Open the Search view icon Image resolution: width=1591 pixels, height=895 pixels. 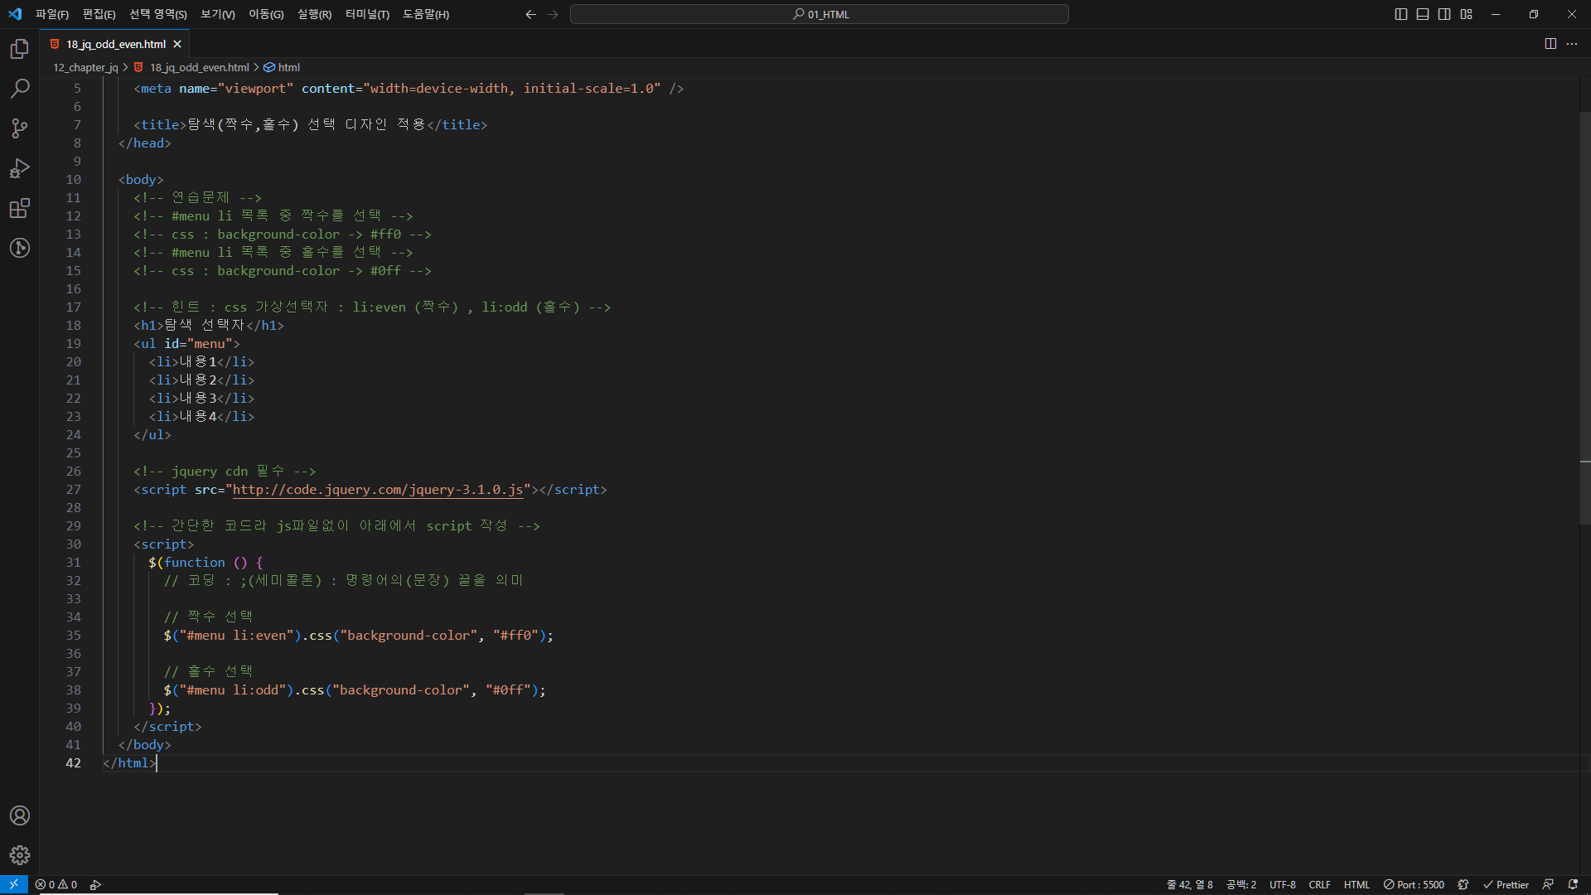click(x=20, y=89)
